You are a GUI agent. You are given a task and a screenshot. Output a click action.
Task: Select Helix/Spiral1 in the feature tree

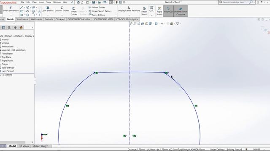8,71
